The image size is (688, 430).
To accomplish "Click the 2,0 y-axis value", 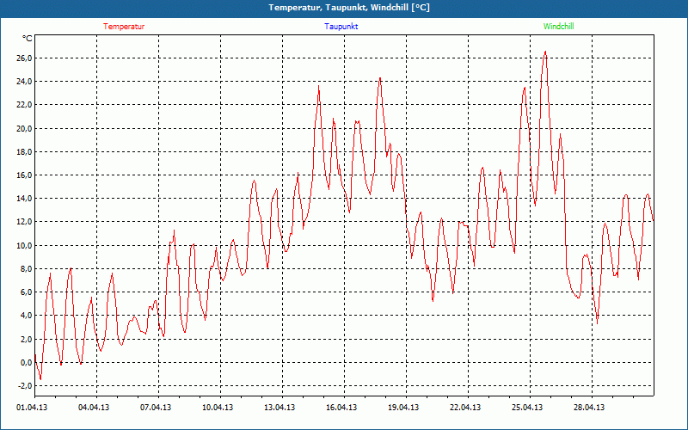I will pos(26,339).
